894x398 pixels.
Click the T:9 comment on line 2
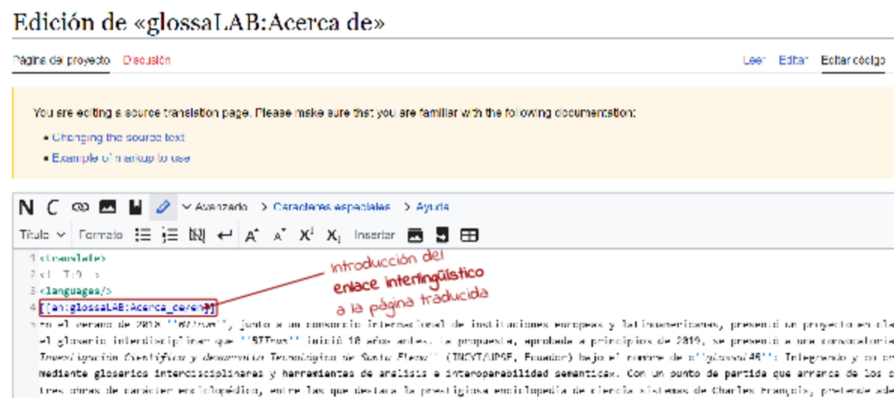[70, 275]
